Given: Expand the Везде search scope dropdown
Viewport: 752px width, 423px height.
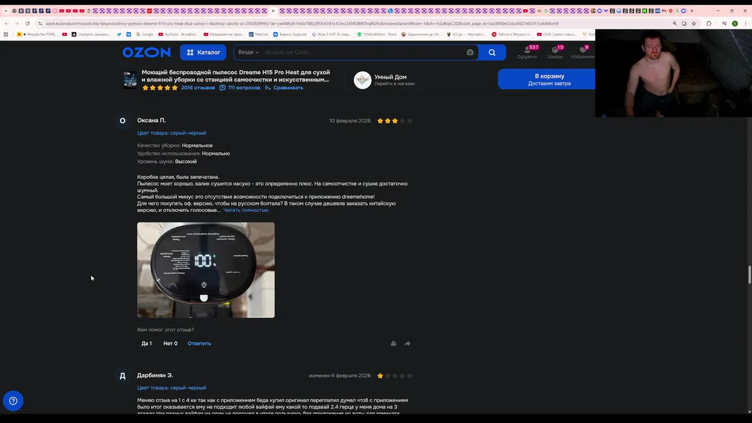Looking at the screenshot, I should point(248,52).
